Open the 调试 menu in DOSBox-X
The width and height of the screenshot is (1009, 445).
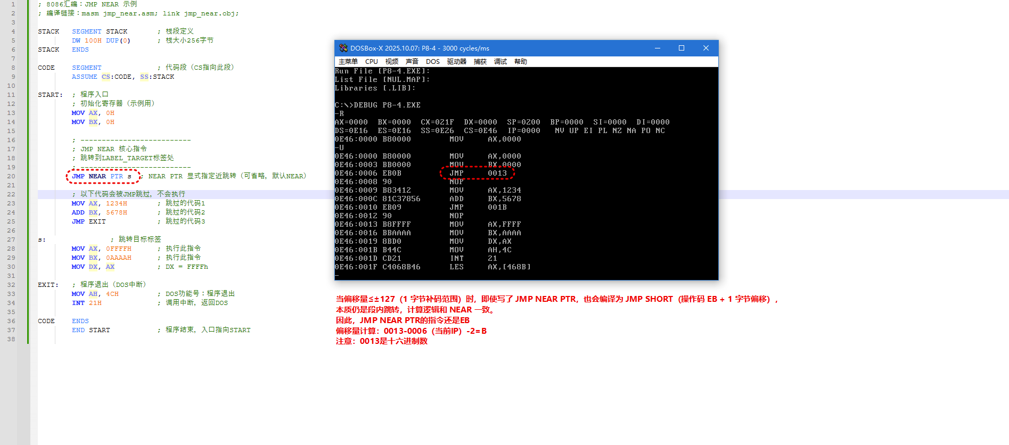pos(501,62)
